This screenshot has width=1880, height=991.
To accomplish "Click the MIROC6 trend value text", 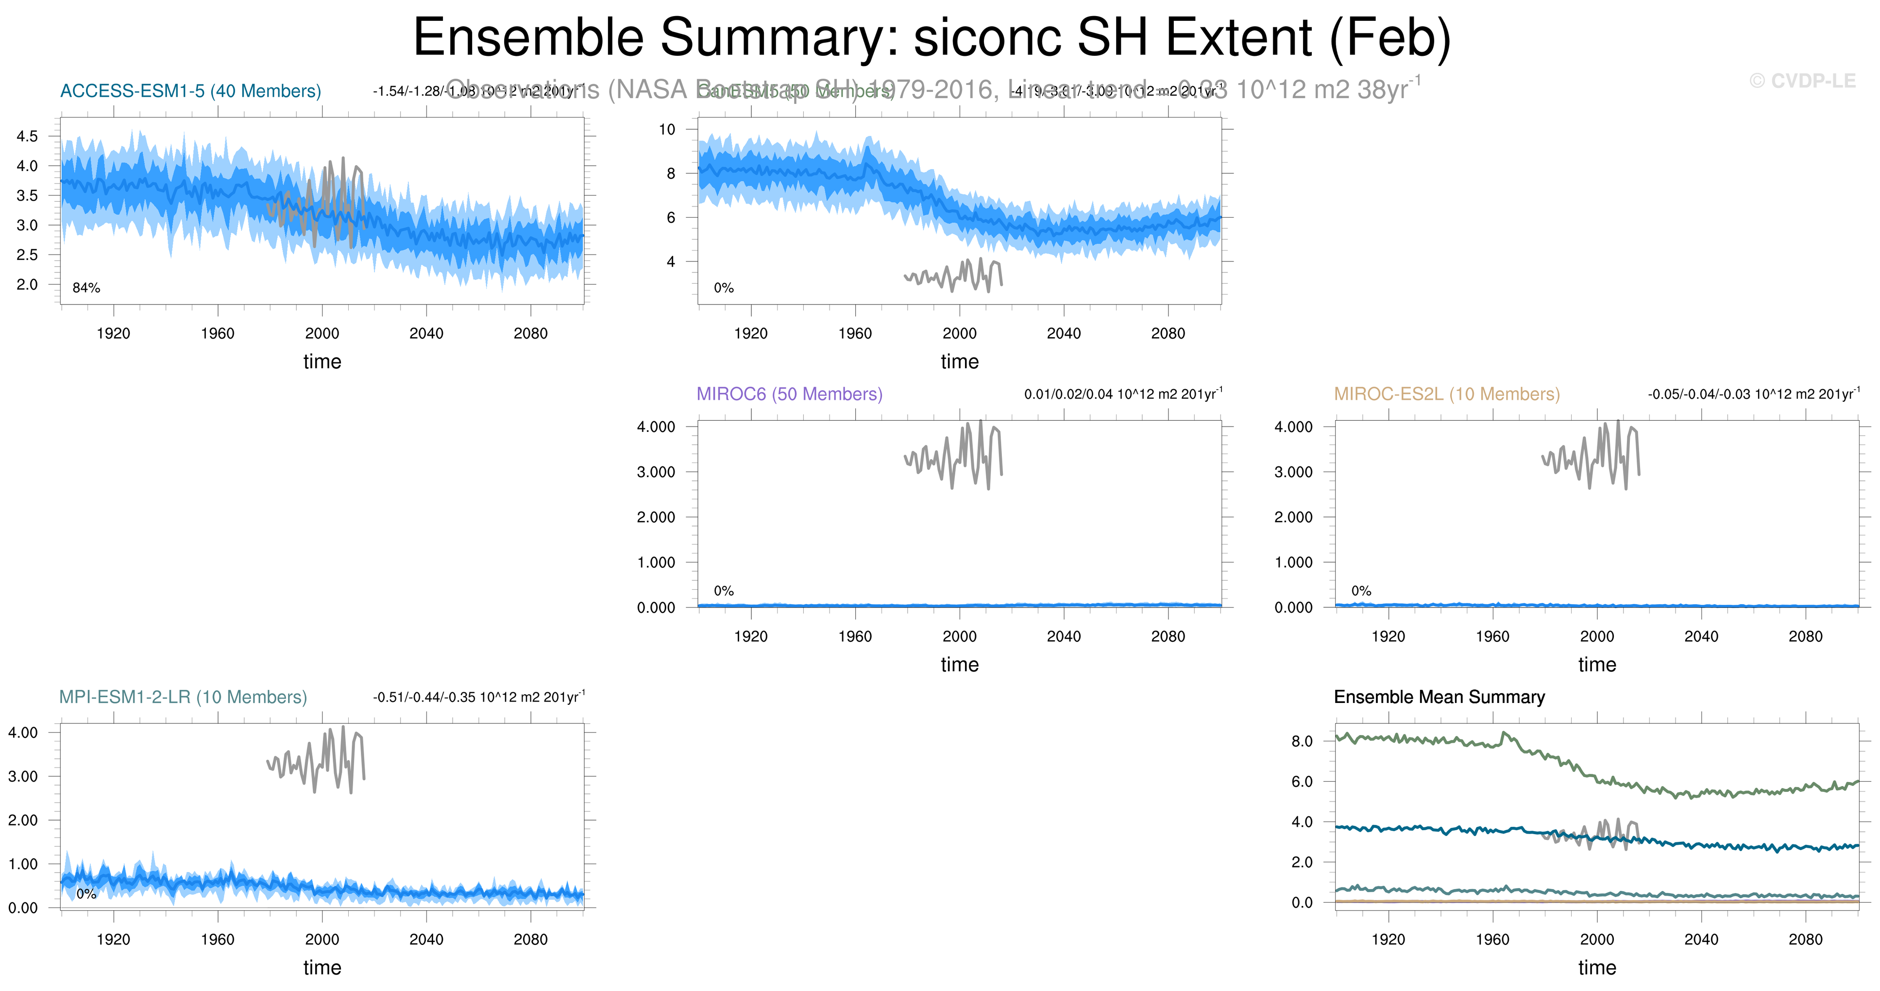I will 1123,394.
